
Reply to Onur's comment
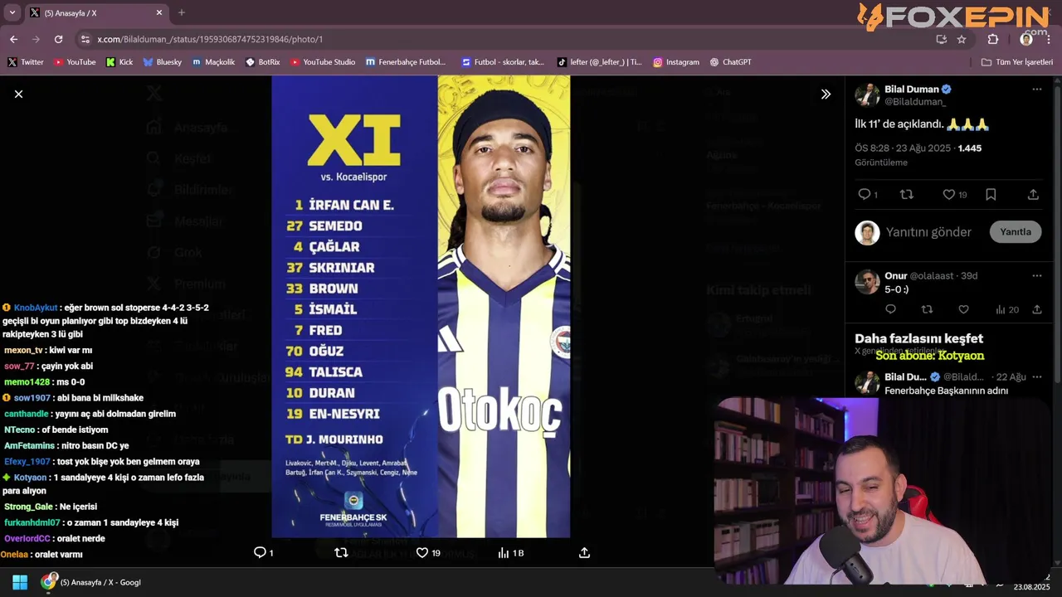pos(890,310)
